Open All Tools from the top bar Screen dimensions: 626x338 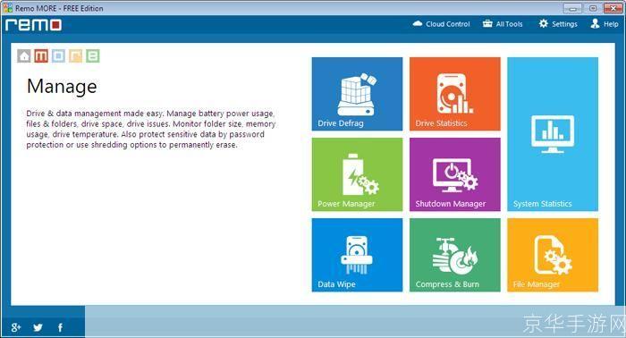[x=503, y=24]
